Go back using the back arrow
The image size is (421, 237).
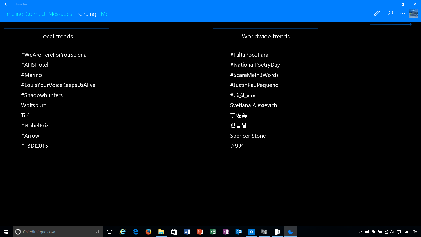tap(6, 4)
